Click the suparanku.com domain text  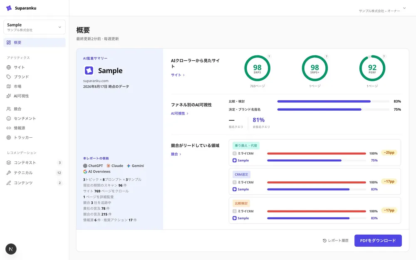pyautogui.click(x=96, y=81)
